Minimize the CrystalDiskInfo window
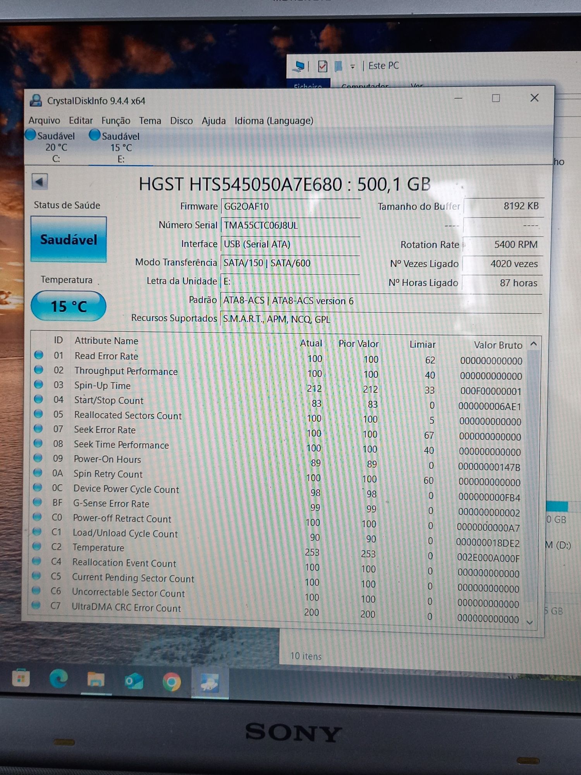 [x=458, y=98]
